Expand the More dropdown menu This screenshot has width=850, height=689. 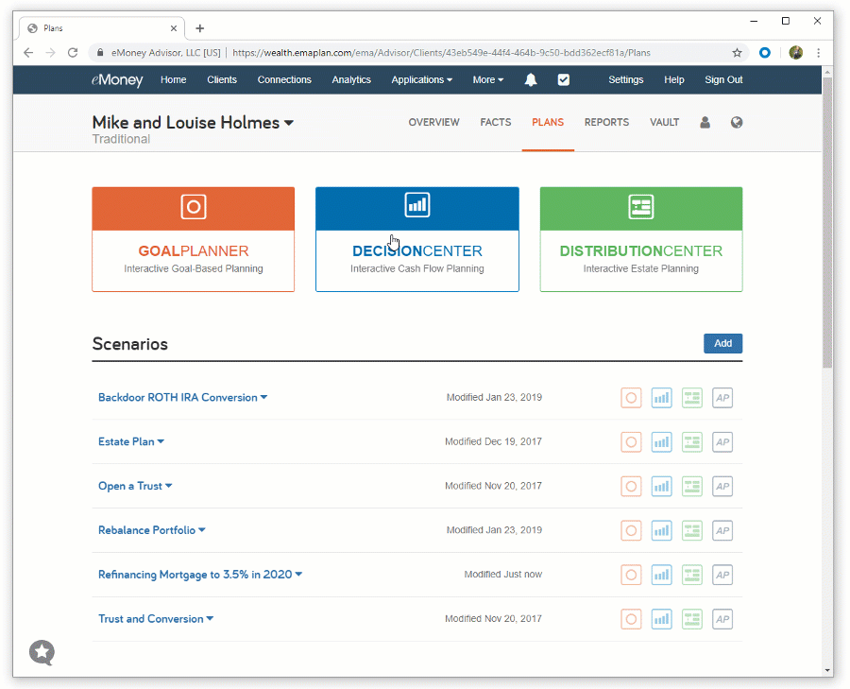tap(488, 79)
